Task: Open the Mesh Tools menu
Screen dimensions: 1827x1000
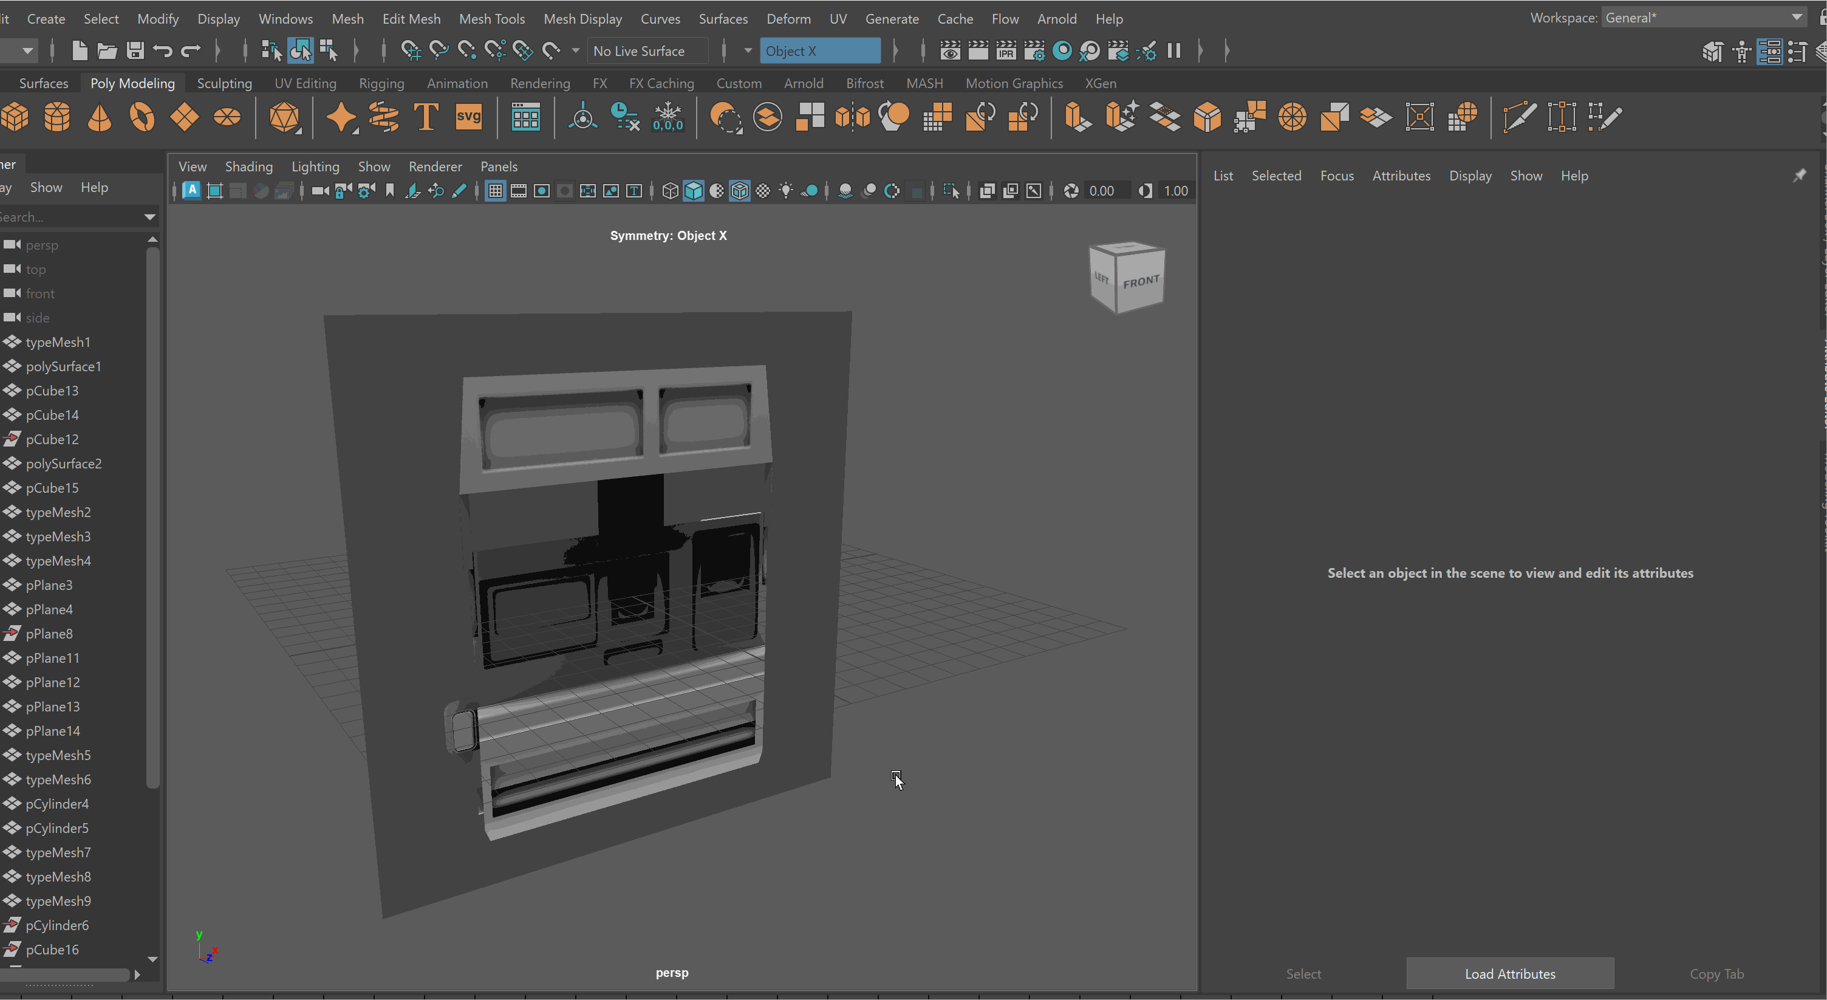Action: [x=491, y=18]
